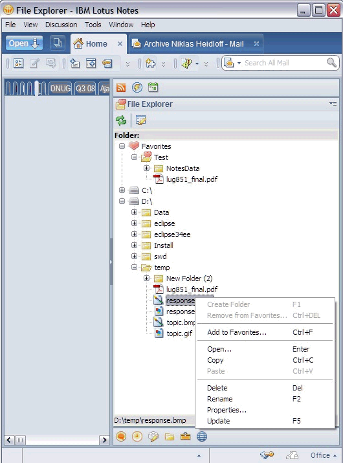Click the green refresh icon in File Explorer
The width and height of the screenshot is (343, 463).
(x=121, y=120)
